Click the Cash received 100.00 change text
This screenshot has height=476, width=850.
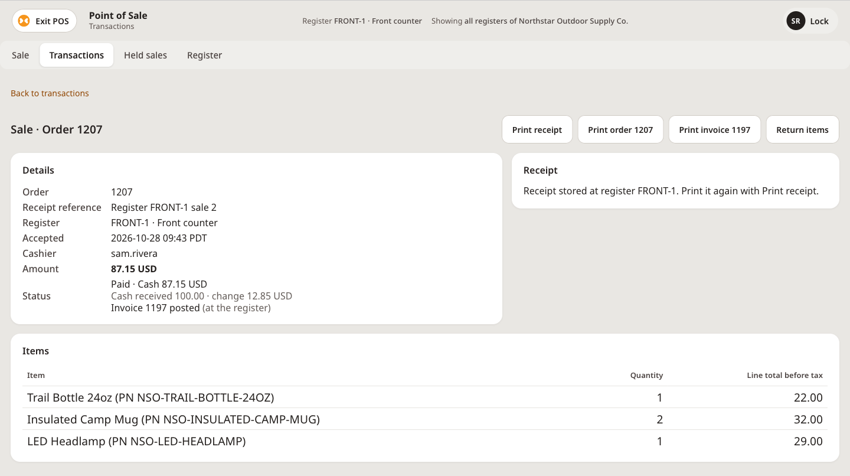pyautogui.click(x=201, y=296)
